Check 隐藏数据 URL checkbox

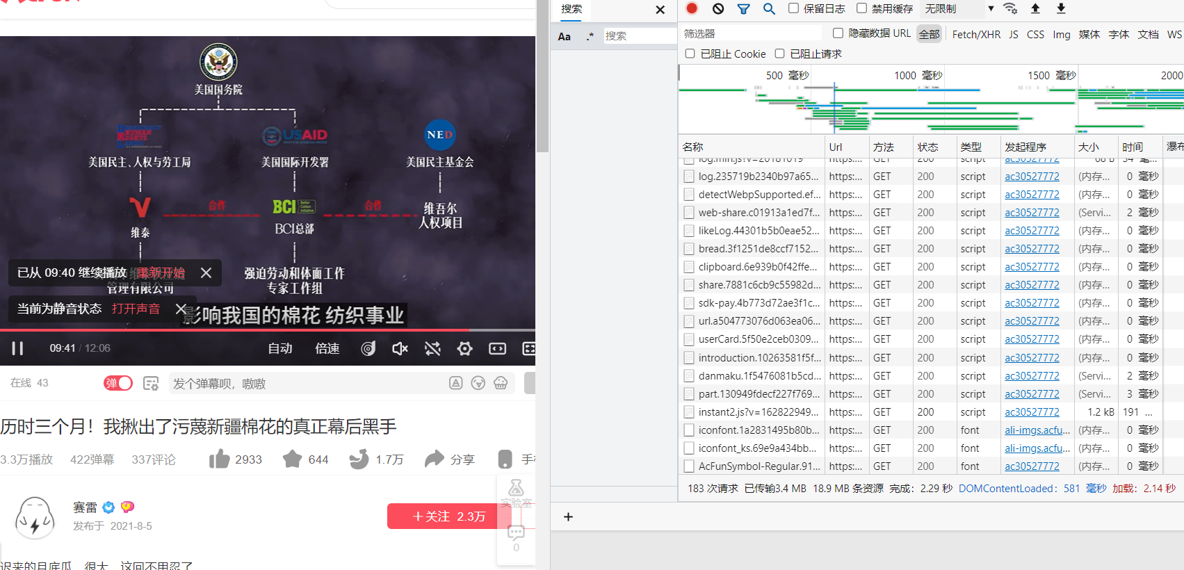[838, 33]
